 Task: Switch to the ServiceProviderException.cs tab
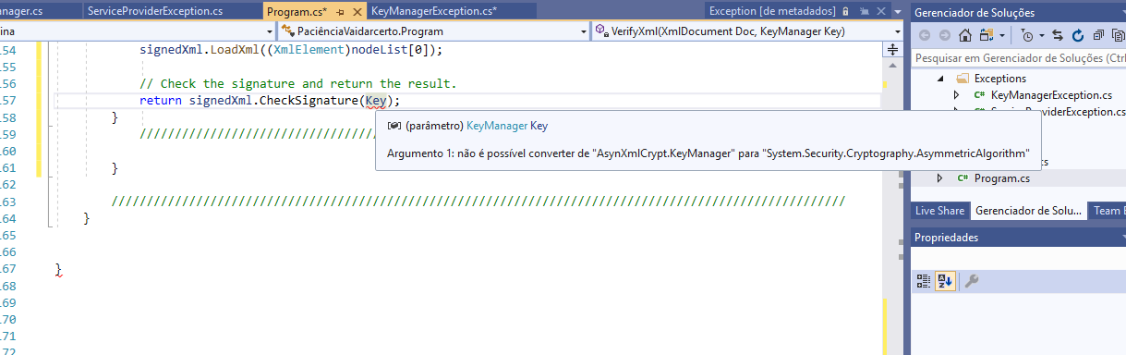point(155,11)
